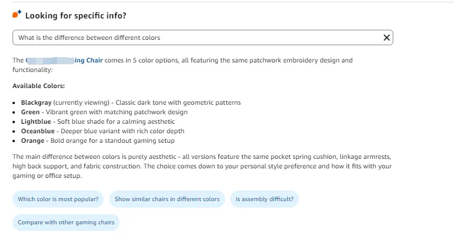
Task: Choose "Compare with other gaming chairs" chip
Action: 66,223
